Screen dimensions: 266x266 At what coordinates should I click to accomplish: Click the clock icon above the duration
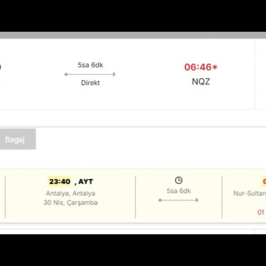pos(178,180)
